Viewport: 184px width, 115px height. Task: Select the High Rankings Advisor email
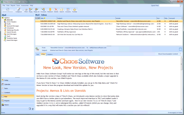[109, 24]
